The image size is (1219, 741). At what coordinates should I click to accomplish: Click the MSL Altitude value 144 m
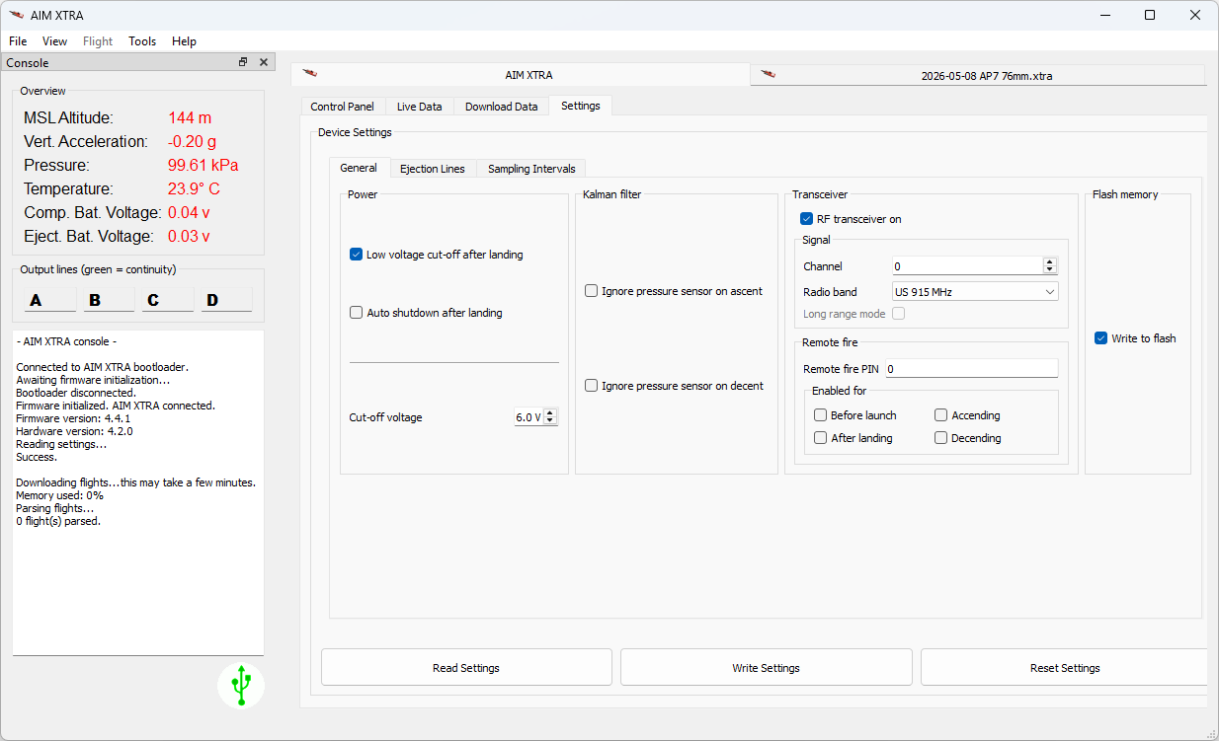[190, 117]
